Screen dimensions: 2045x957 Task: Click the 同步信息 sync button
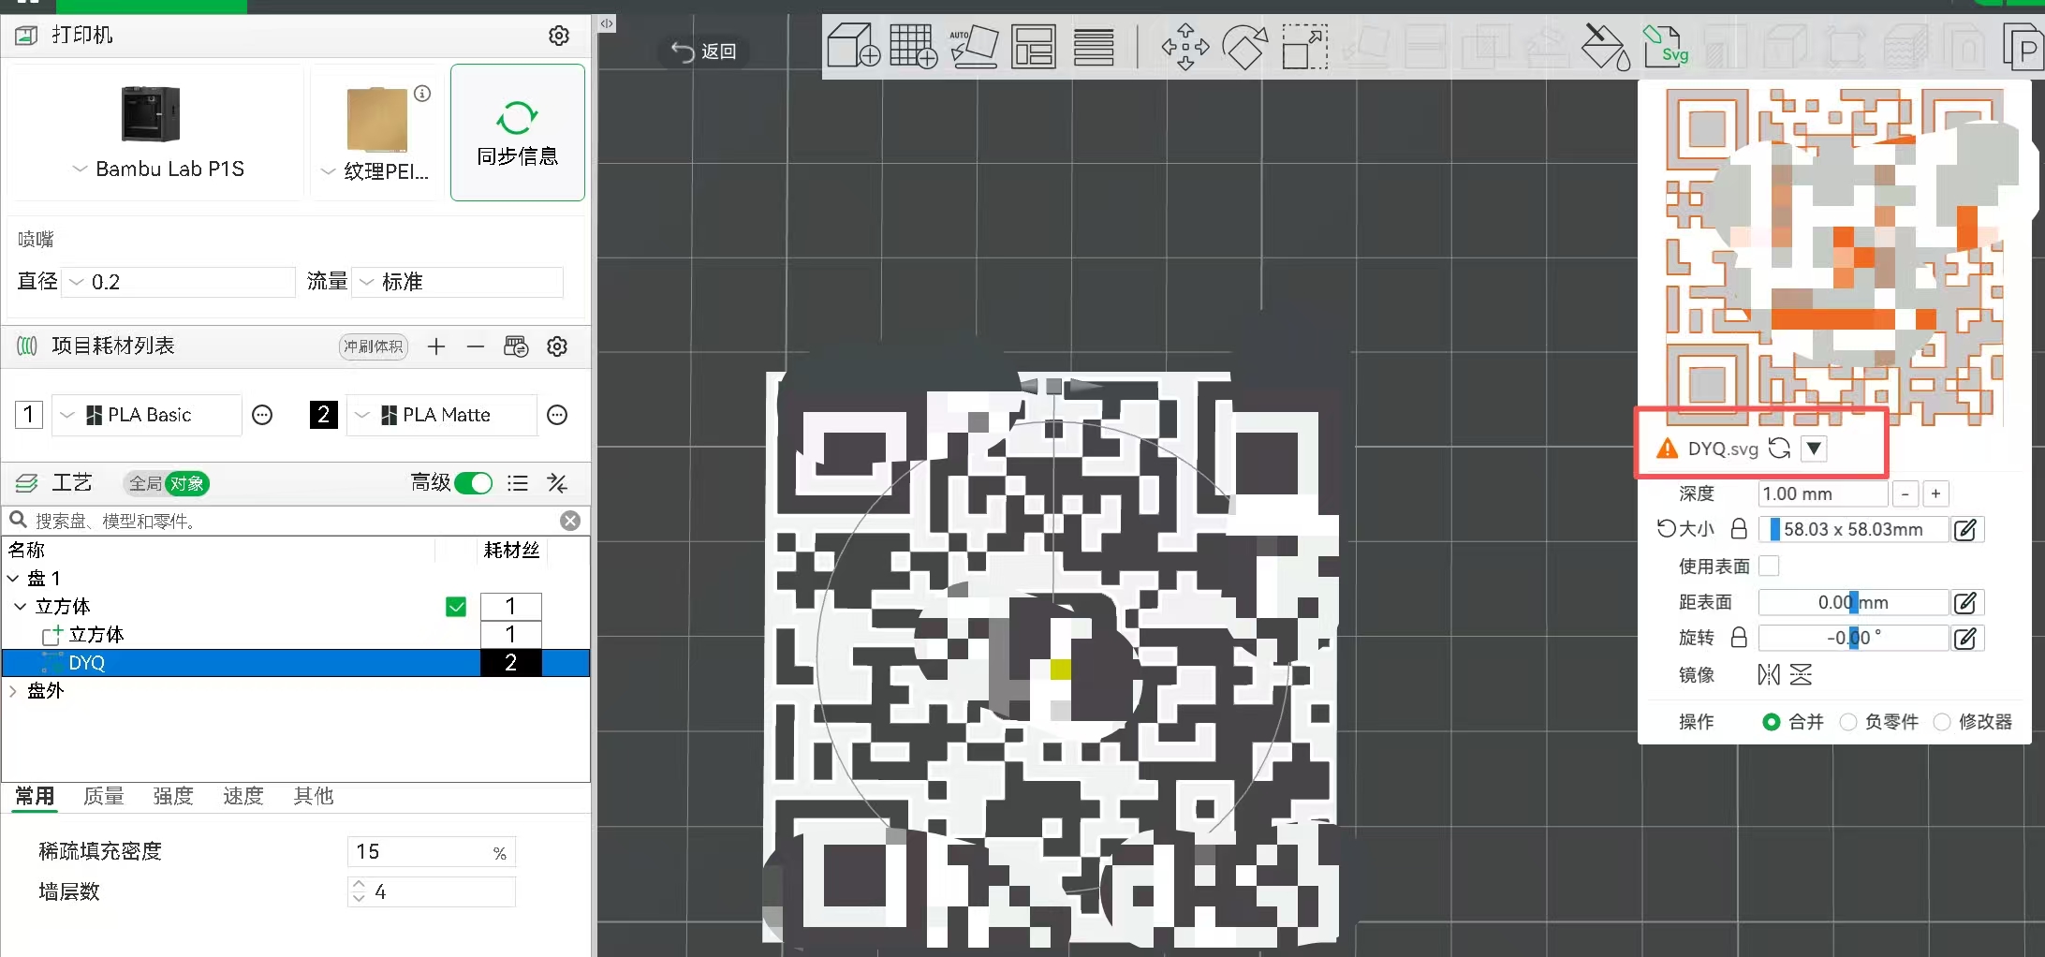point(518,132)
